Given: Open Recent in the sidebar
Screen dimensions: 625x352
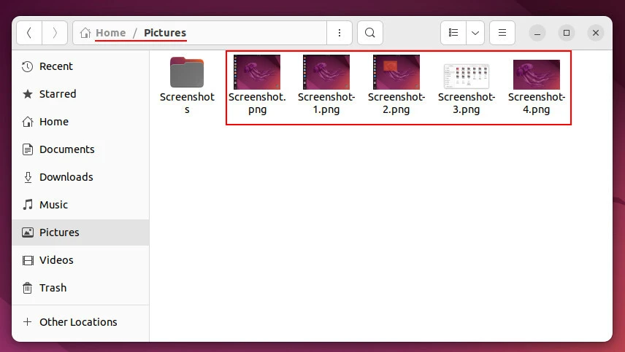Looking at the screenshot, I should click(x=55, y=66).
